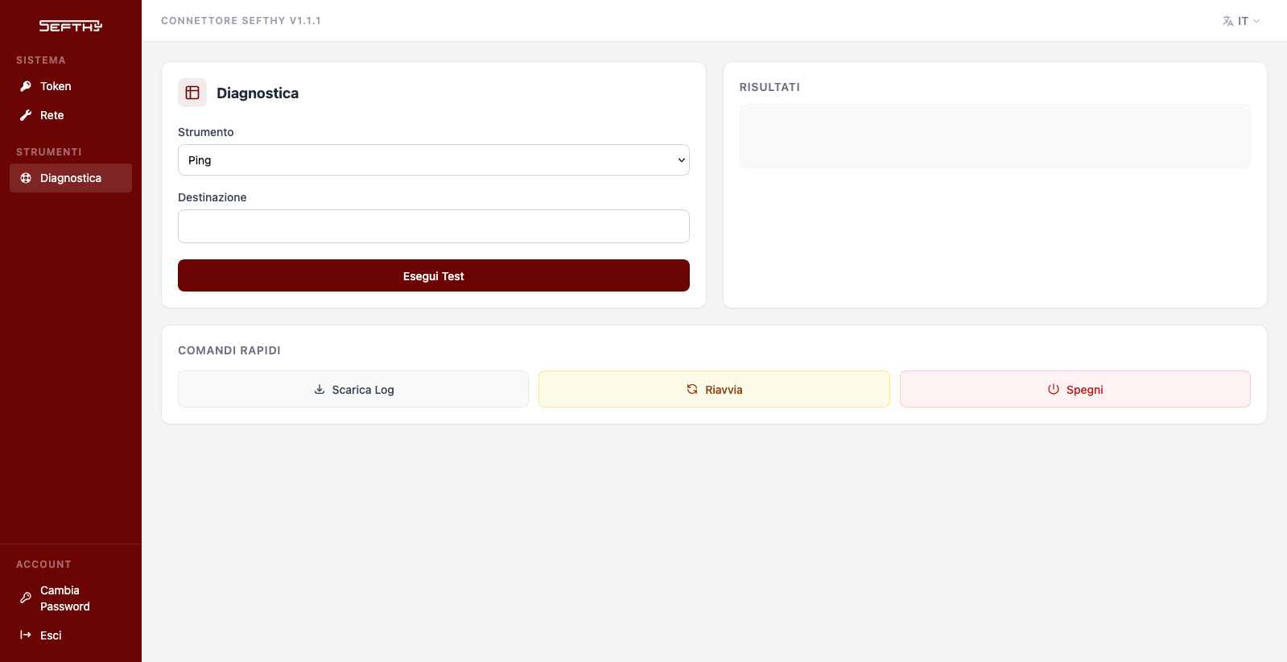
Task: Click the Diagnostica panel header icon
Action: coord(192,93)
